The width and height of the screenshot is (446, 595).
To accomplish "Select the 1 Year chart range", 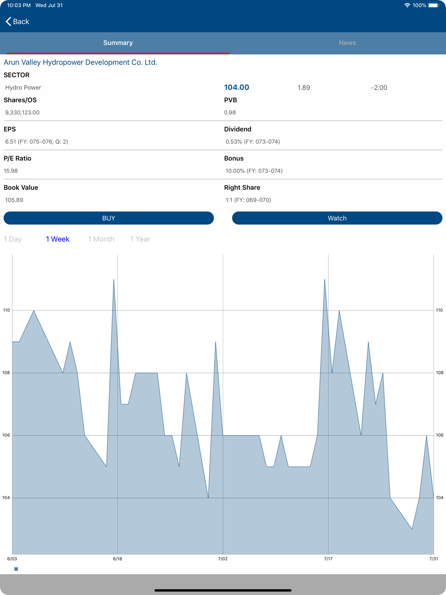I will click(x=140, y=239).
